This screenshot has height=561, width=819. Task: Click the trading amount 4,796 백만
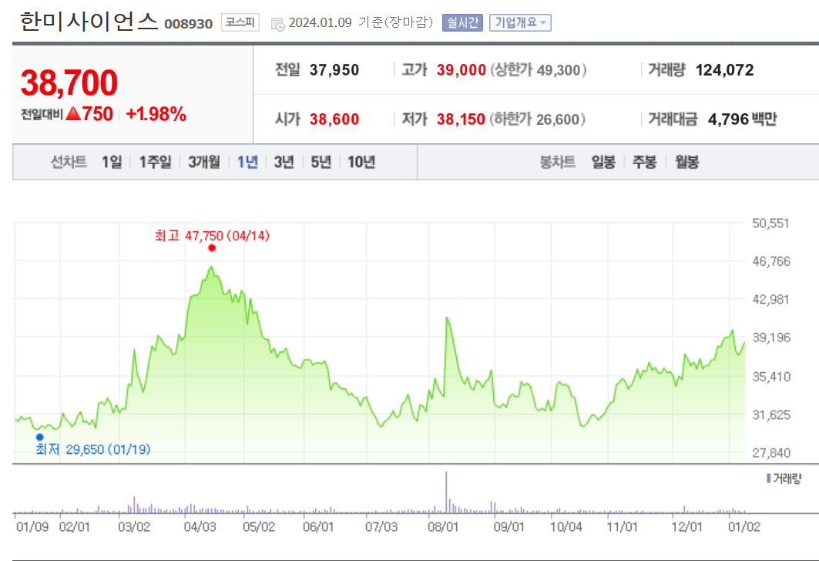pos(742,119)
